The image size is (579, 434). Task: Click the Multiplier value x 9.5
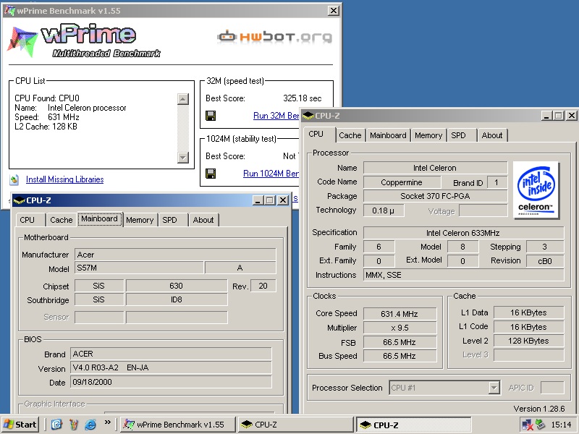pos(400,328)
